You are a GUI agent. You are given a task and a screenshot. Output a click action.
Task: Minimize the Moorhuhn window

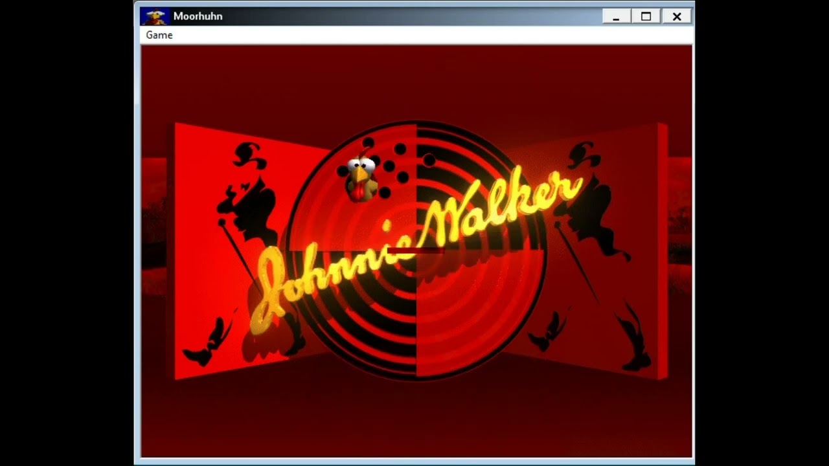coord(616,17)
